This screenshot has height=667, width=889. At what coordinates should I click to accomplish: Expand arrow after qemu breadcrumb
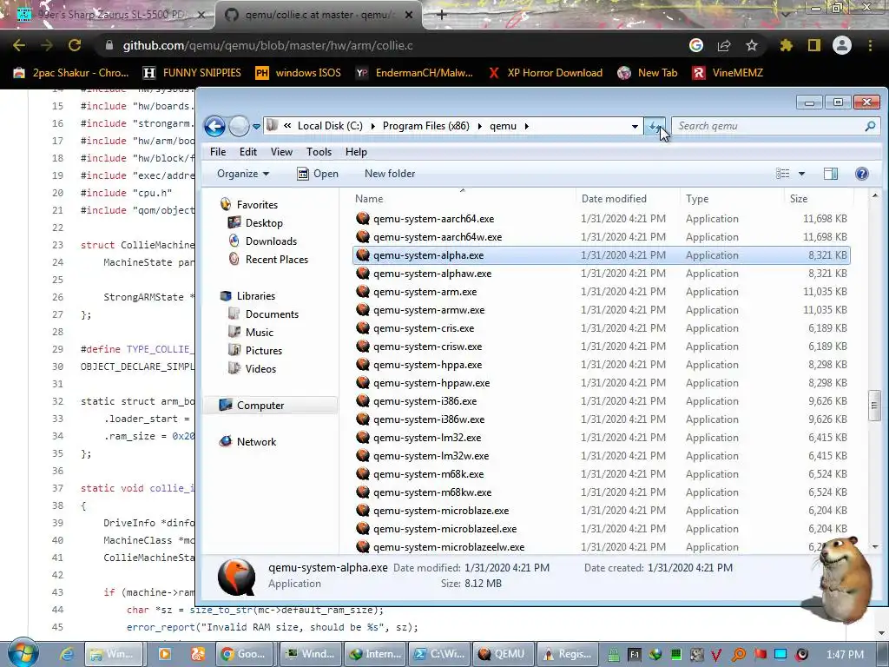pos(527,126)
